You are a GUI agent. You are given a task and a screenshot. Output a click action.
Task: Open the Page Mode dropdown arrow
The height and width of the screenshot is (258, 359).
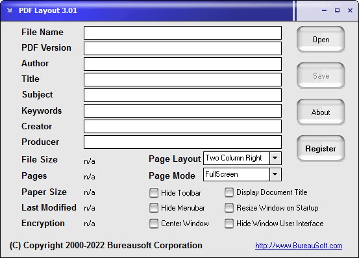point(275,174)
